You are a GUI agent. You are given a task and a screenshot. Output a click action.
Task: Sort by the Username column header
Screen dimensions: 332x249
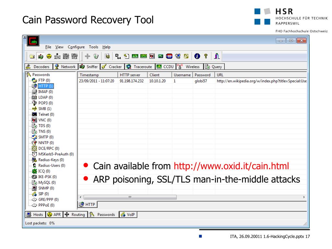click(182, 75)
